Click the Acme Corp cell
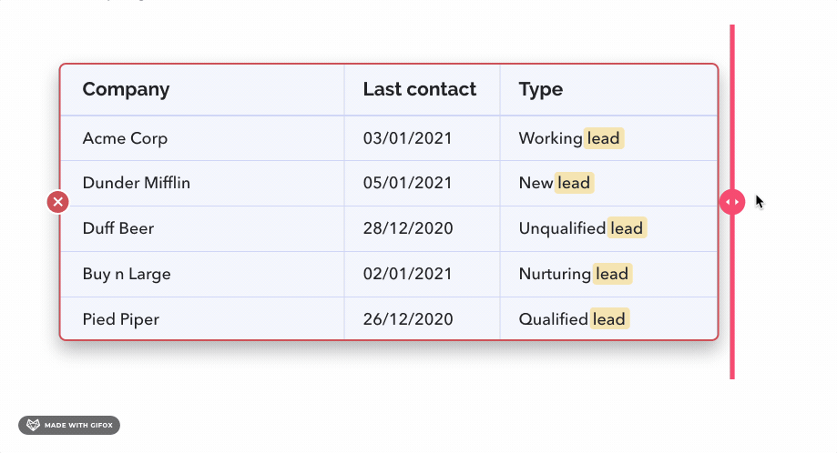This screenshot has width=837, height=453. [202, 138]
